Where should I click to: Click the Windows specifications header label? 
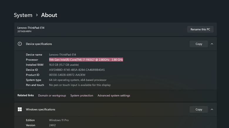41,109
